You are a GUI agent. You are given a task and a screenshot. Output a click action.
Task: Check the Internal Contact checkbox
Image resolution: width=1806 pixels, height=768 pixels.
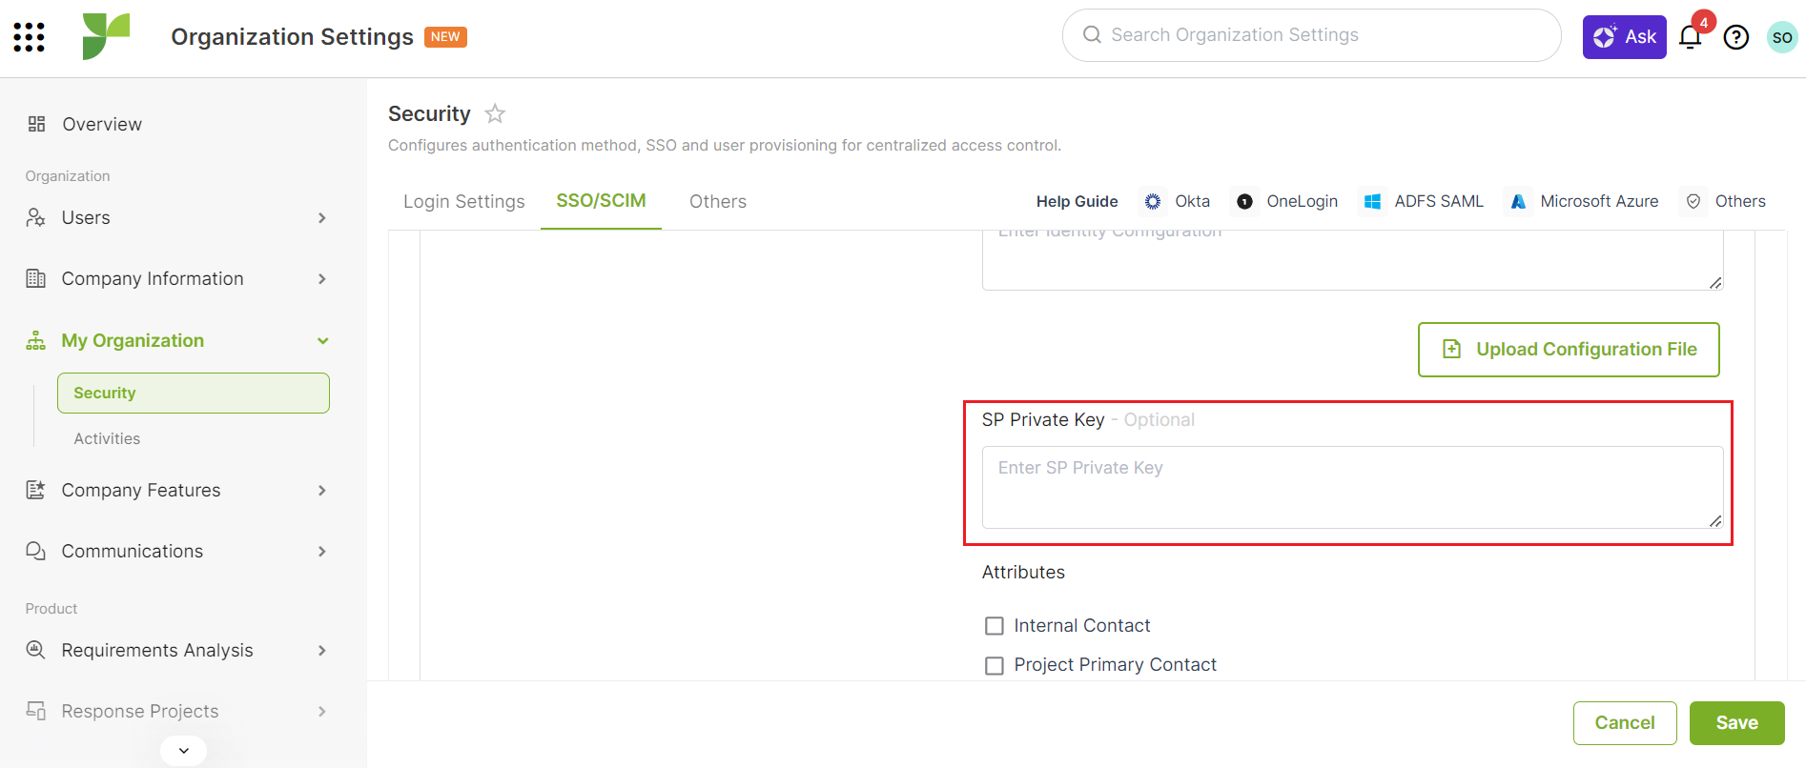[x=995, y=626]
